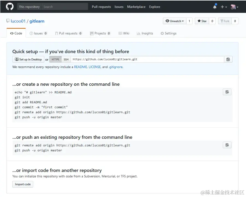Copy the repository URL to clipboard

pyautogui.click(x=228, y=59)
